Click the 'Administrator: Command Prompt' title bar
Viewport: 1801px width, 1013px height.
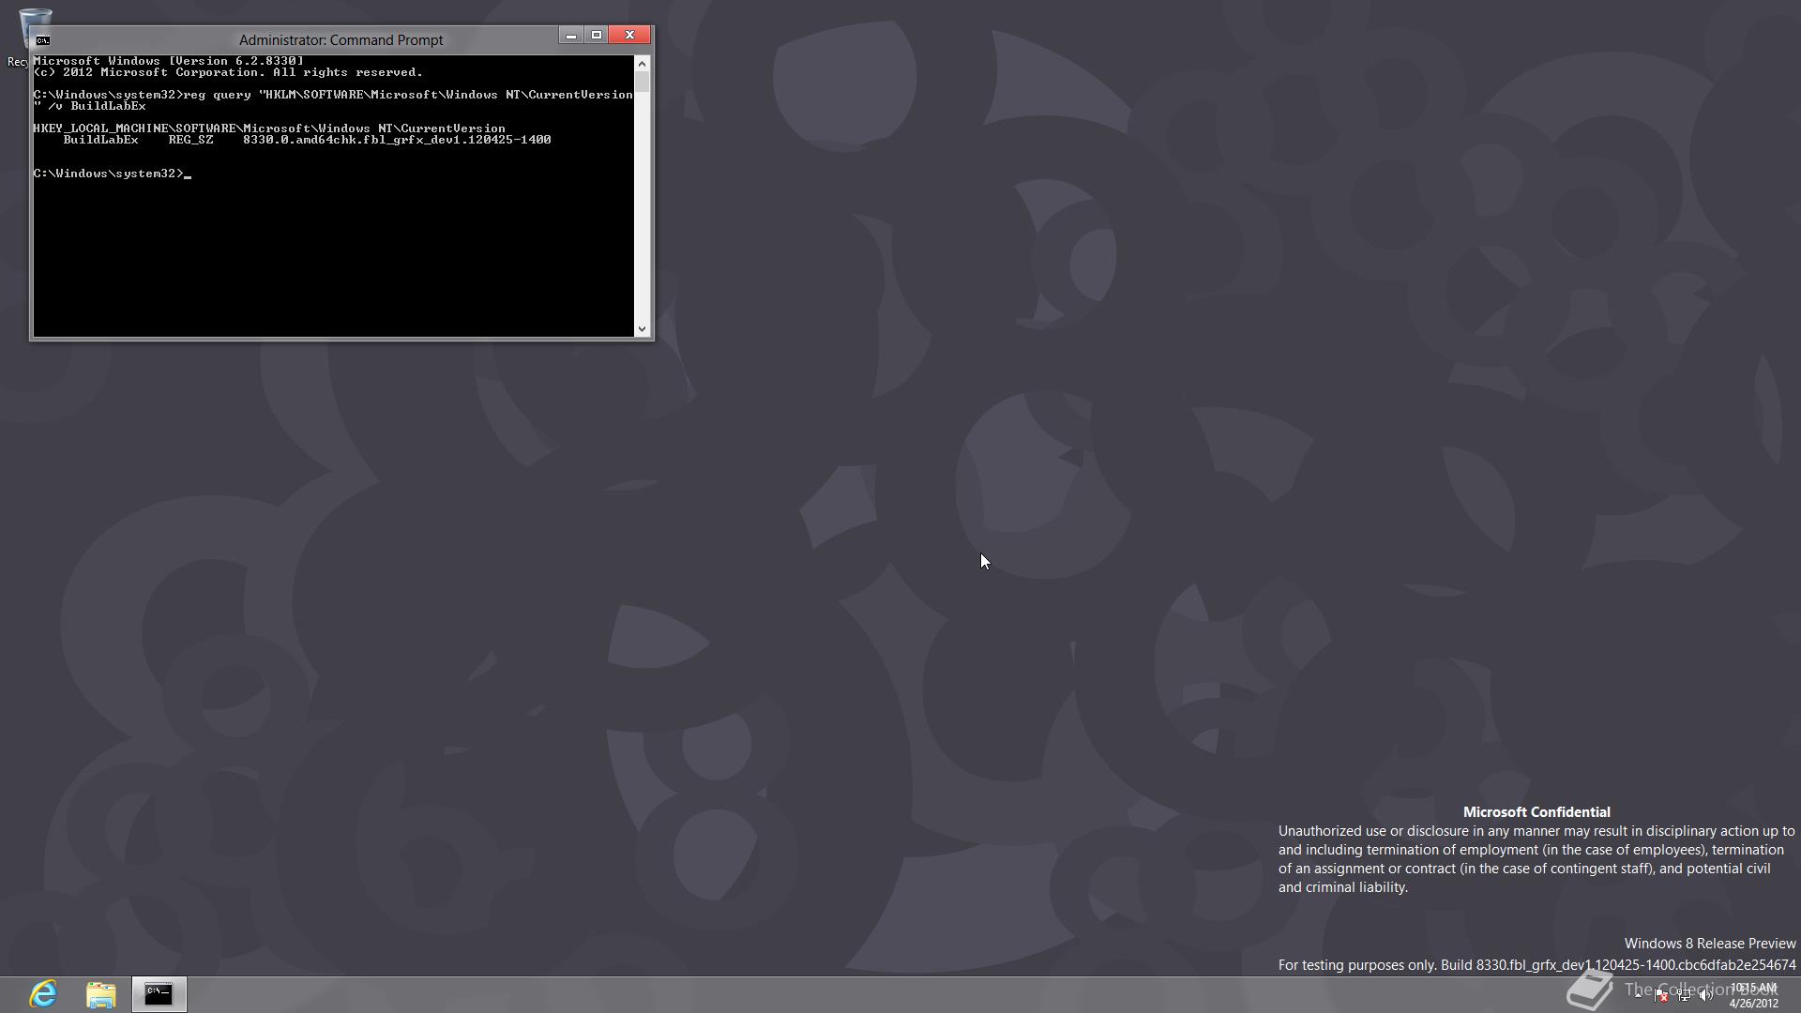[x=341, y=40]
